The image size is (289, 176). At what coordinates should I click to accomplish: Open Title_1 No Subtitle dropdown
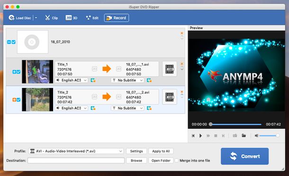(127, 80)
